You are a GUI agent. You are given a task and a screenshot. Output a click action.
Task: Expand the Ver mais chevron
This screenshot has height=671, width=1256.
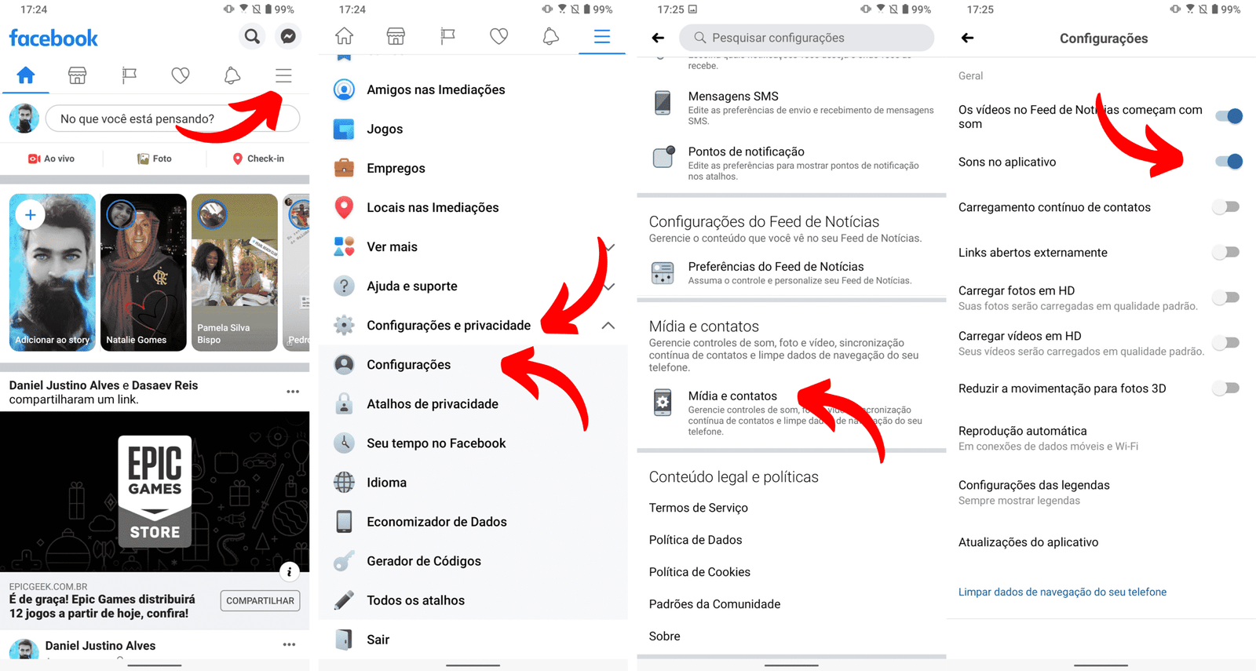pos(609,247)
